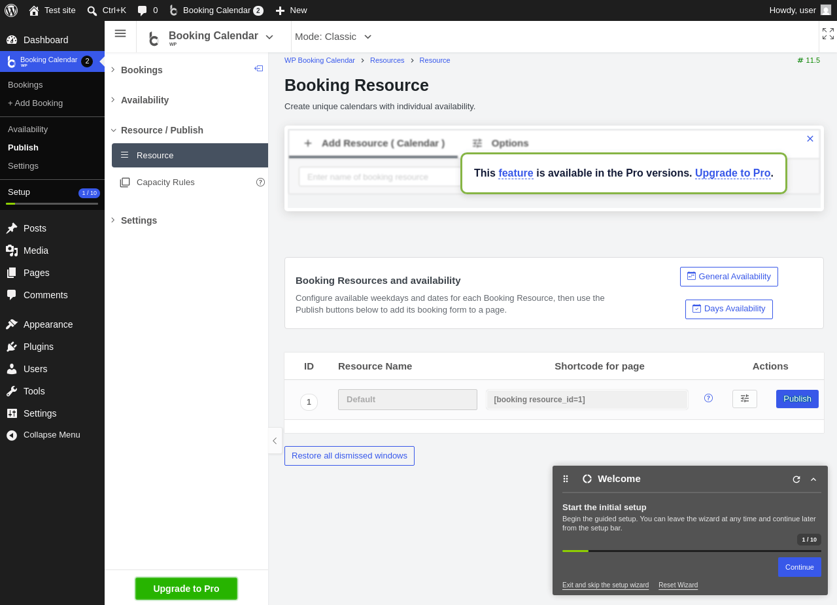Open the Mode: Classic dropdown
This screenshot has width=837, height=605.
pos(333,37)
